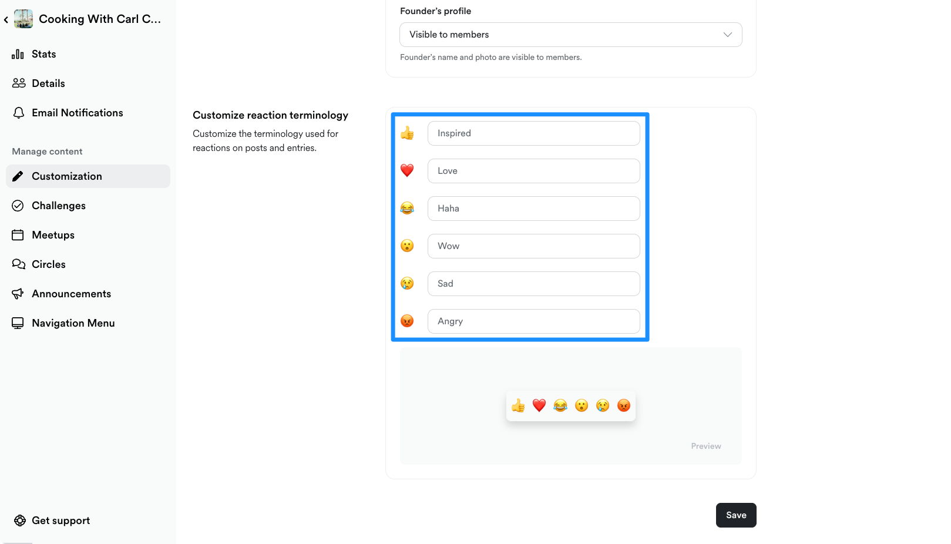Screen dimensions: 951x544
Task: Click the Meetups calendar icon
Action: pyautogui.click(x=18, y=235)
